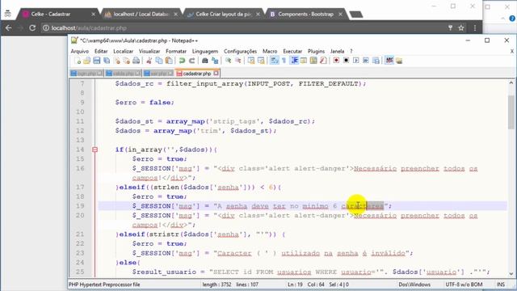
Task: Collapse the code fold at line 14
Action: tap(95, 150)
